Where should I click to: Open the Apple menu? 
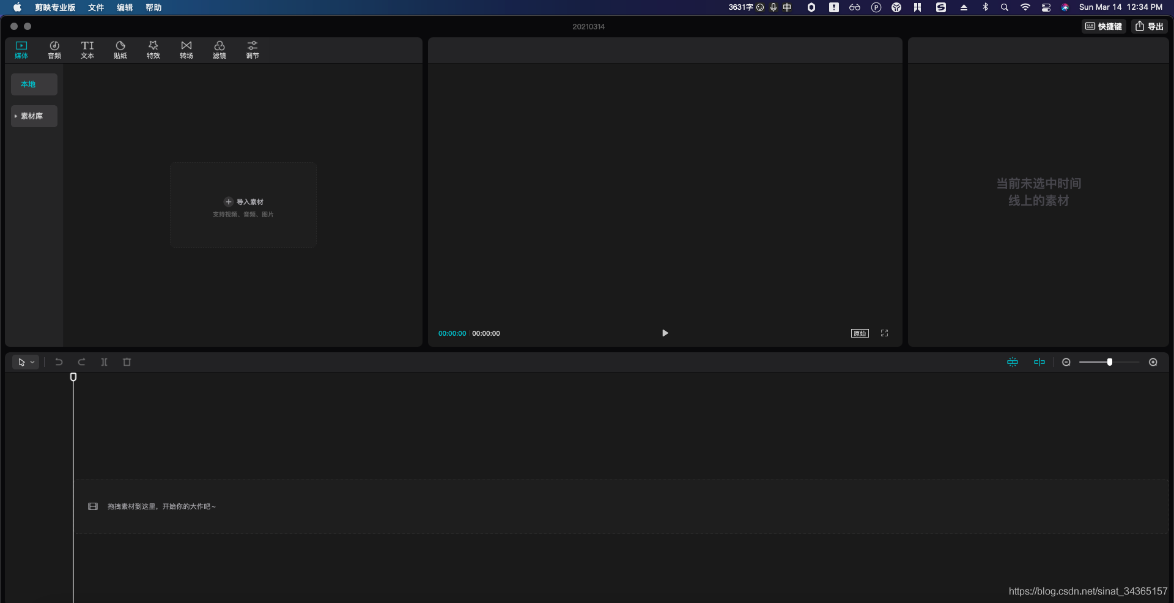point(17,7)
